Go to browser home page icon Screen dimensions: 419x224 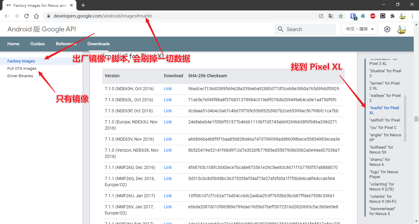[36, 16]
